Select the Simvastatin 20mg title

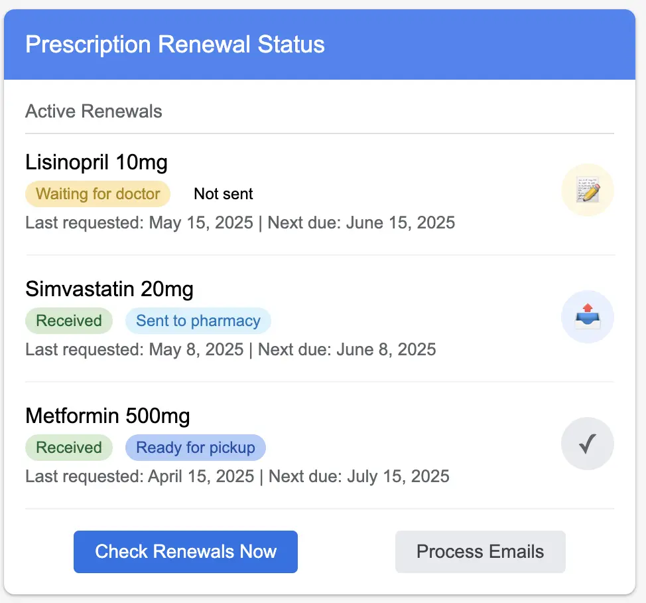point(109,289)
